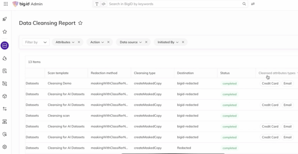The image size is (298, 154).
Task: Click the cube icon in the sidebar
Action: pos(5,96)
